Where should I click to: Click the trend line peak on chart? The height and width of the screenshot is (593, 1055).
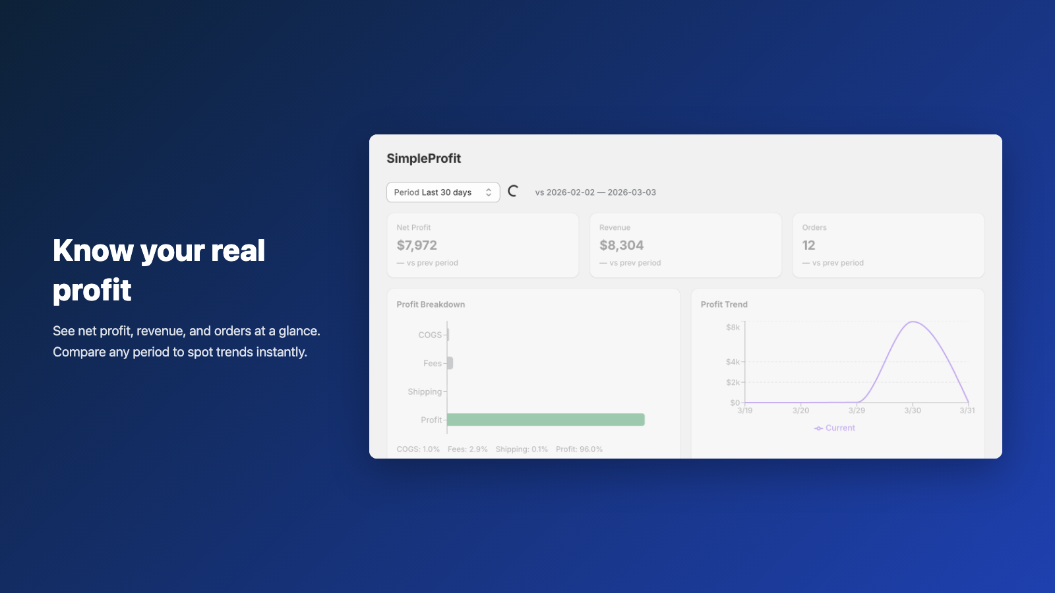pos(913,322)
